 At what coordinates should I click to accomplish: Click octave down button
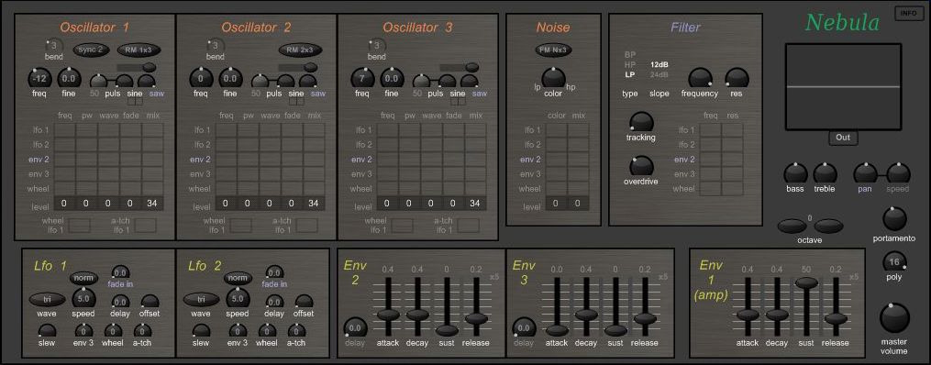(792, 226)
